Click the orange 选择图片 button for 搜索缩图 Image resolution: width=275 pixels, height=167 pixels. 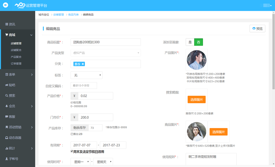coord(197,100)
